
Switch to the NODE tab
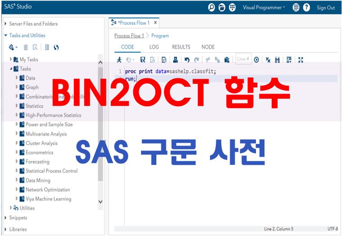[x=208, y=47]
